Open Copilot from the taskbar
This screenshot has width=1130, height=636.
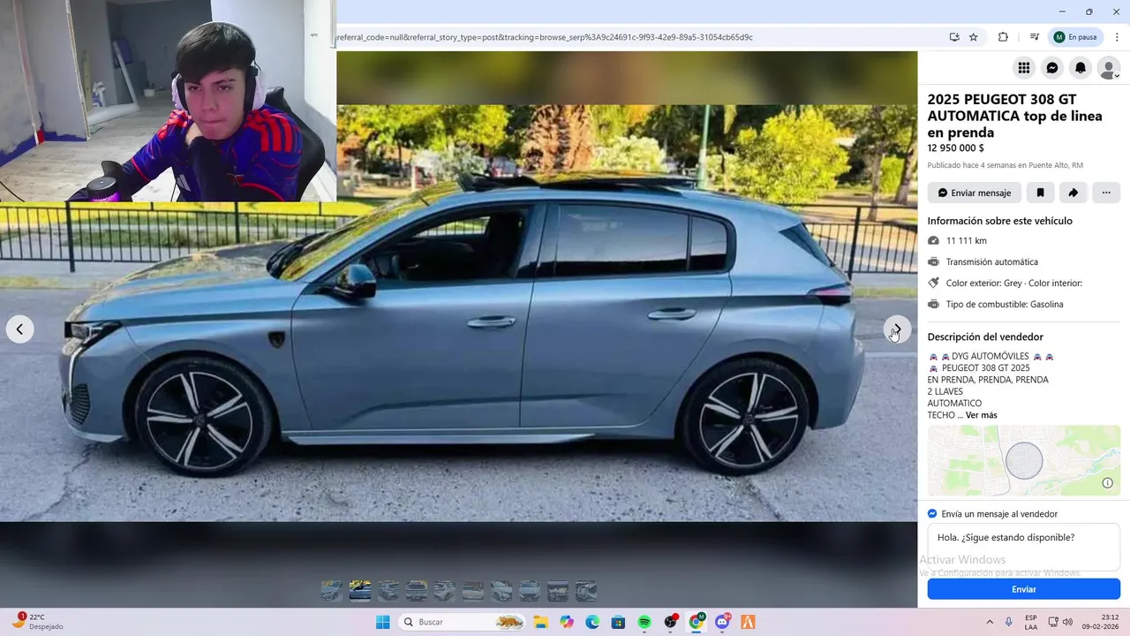(x=567, y=622)
